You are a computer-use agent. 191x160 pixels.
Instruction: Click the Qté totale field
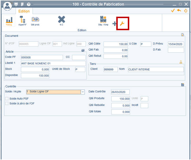[x=121, y=112]
